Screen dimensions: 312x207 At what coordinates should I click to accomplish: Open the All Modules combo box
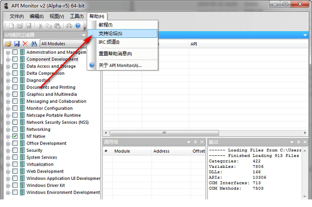[63, 44]
